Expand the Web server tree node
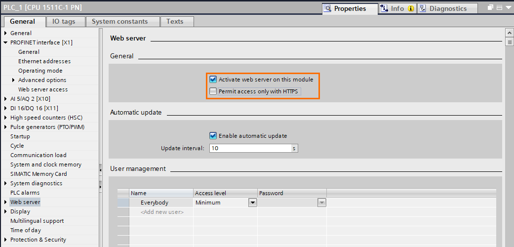 tap(5, 202)
